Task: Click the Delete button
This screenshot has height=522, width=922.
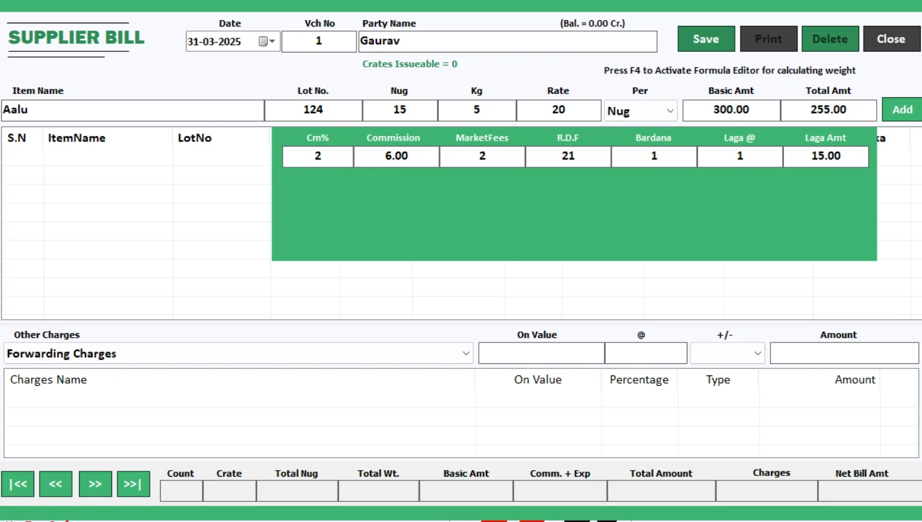Action: [x=830, y=39]
